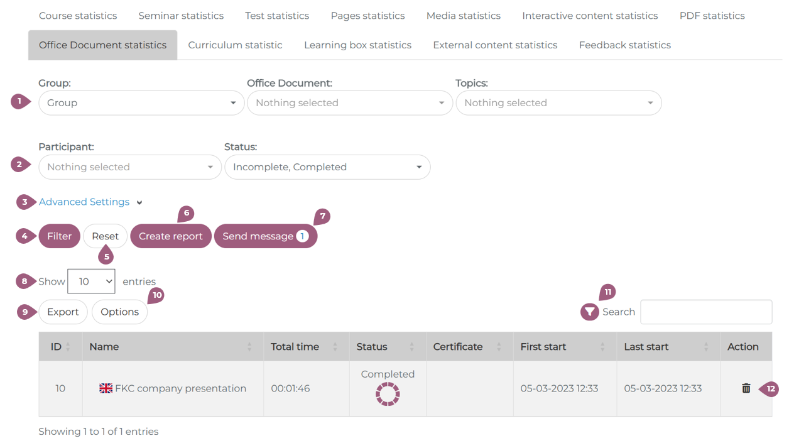The height and width of the screenshot is (448, 794).
Task: Click the UK flag icon in Name column
Action: point(106,388)
